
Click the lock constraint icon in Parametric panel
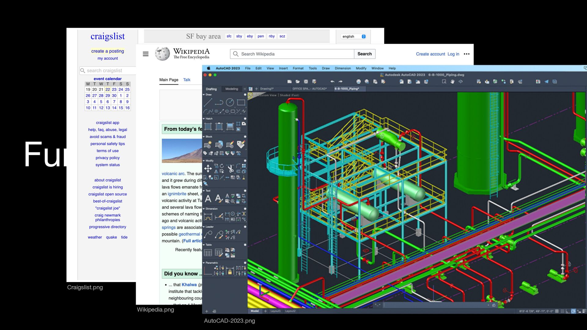click(230, 271)
